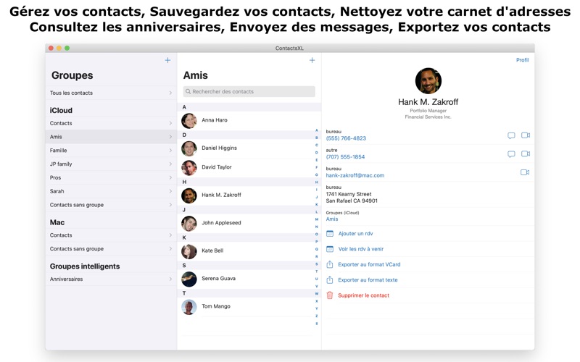Click Serena Guava's avatar thumbnail
Image resolution: width=580 pixels, height=362 pixels.
pos(189,279)
